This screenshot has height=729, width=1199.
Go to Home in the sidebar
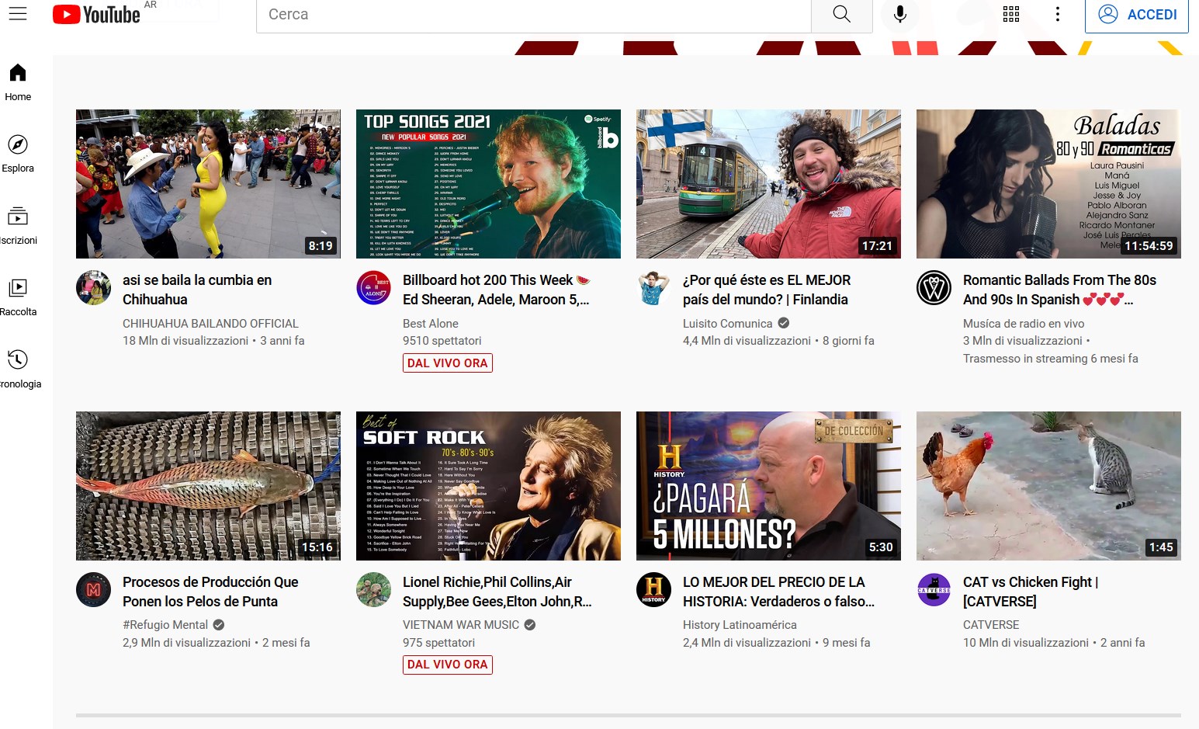coord(18,82)
